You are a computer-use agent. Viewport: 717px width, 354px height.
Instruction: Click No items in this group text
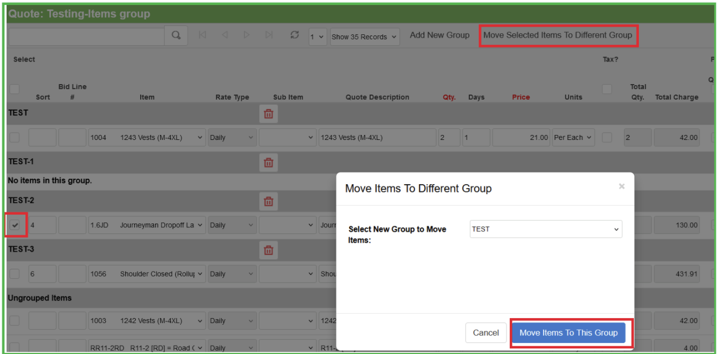click(x=50, y=181)
